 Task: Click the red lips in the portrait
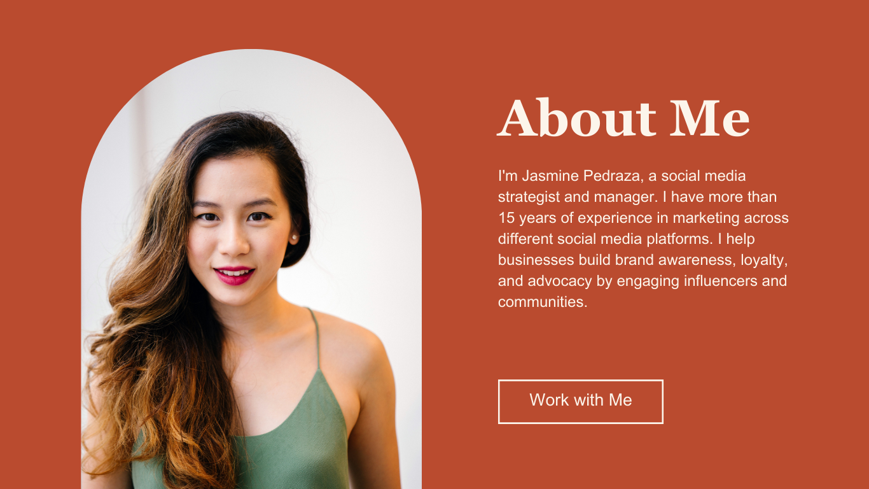(234, 276)
